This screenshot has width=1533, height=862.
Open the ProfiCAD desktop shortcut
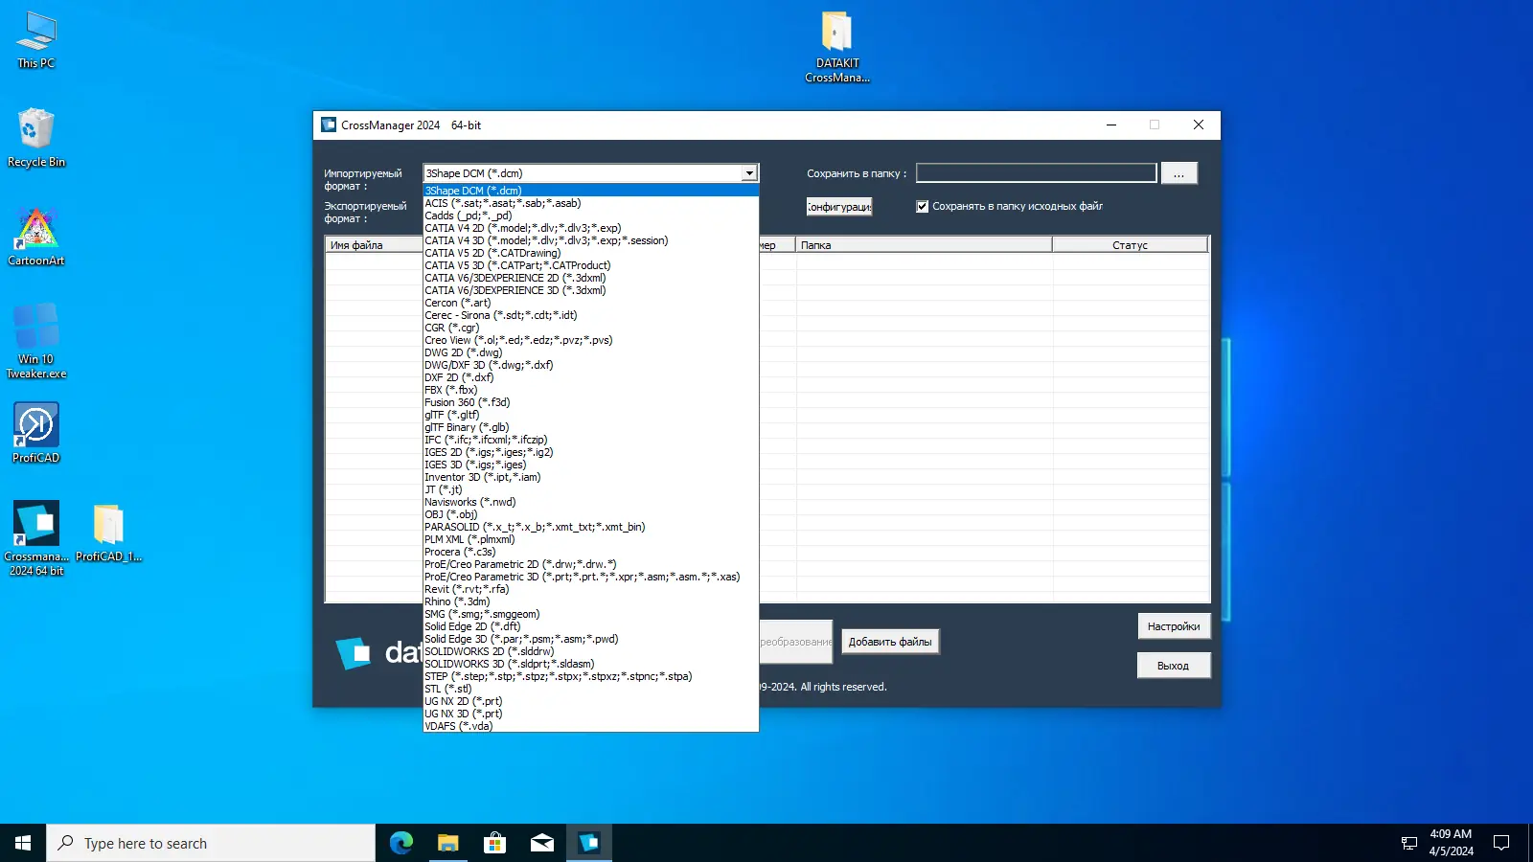coord(36,433)
